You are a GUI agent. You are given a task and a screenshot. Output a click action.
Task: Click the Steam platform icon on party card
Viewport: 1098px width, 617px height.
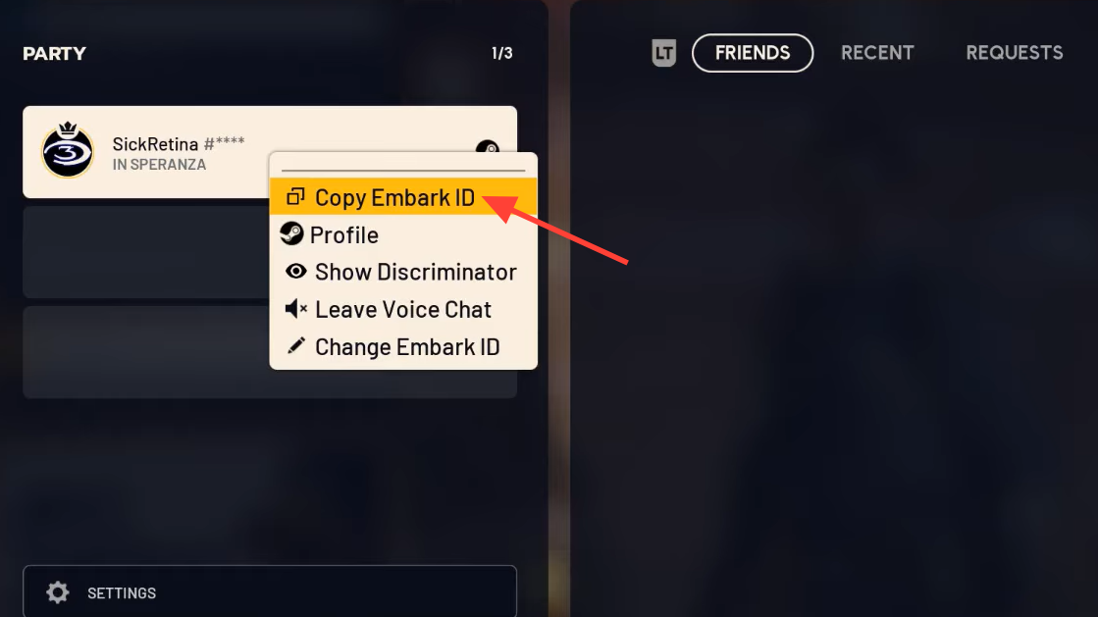488,146
